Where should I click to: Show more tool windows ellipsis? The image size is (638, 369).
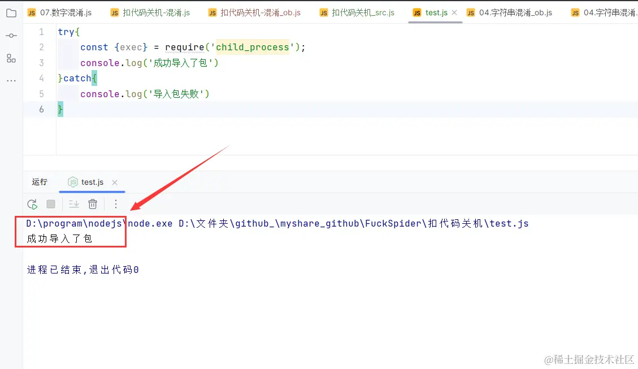[11, 81]
